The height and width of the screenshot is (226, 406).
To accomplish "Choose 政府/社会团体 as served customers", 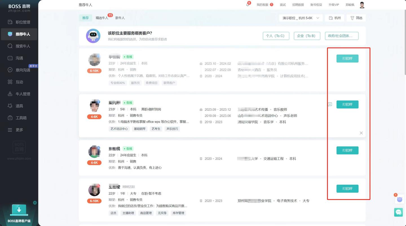I will 341,36.
